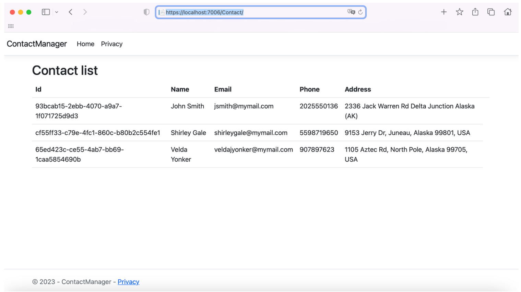Viewport: 521px width, 292px height.
Task: Click the Name column header
Action: 180,89
